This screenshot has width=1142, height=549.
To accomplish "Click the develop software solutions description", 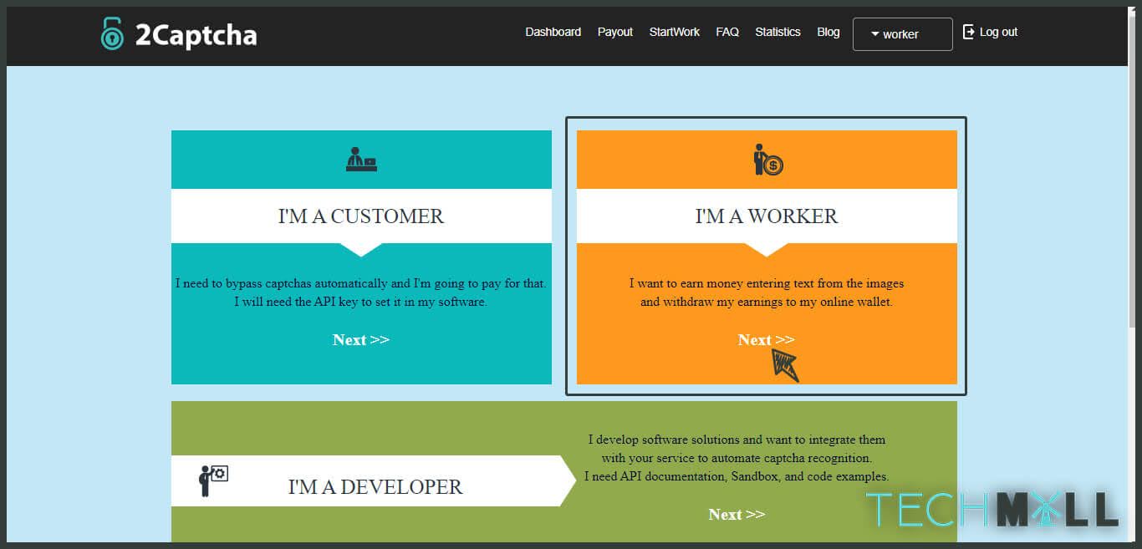I will 737,458.
